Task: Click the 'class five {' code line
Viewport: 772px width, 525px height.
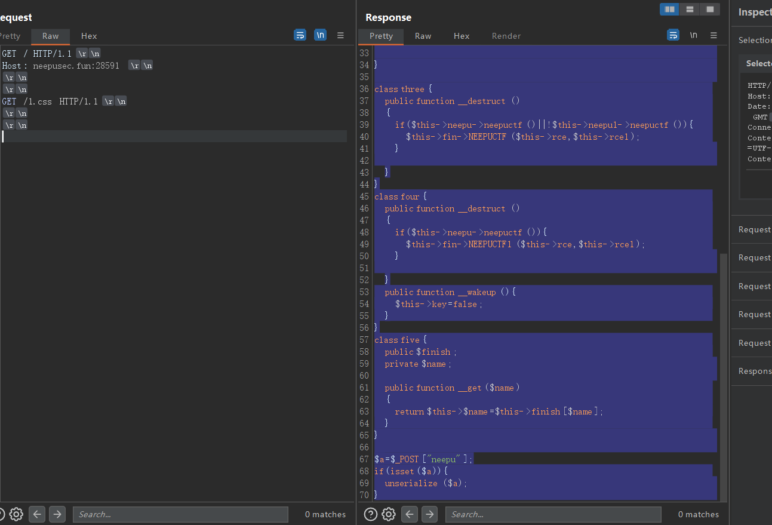Action: (401, 340)
